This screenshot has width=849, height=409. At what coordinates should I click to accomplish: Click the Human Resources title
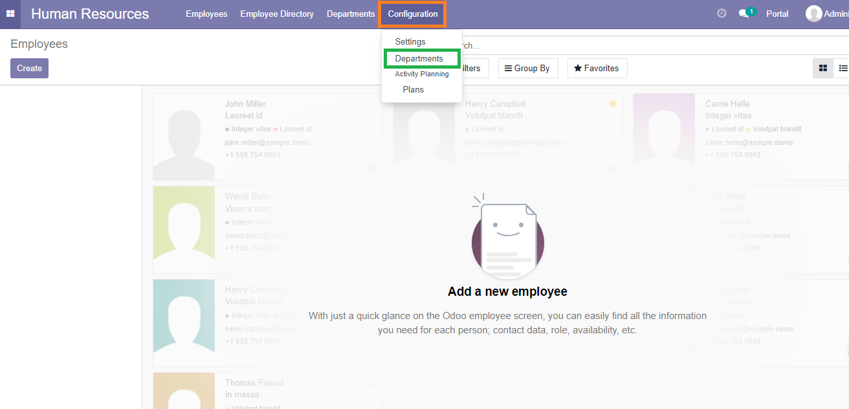coord(90,14)
